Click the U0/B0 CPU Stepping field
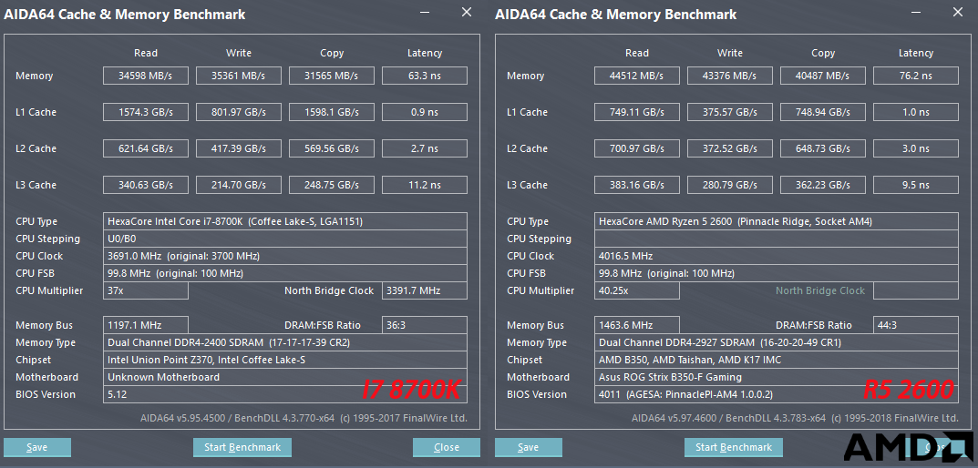 coord(285,239)
